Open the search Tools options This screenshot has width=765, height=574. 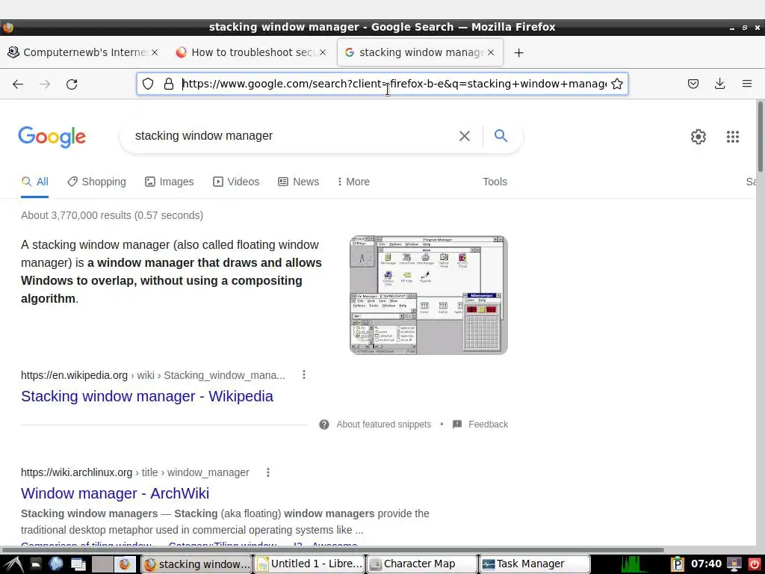(495, 182)
